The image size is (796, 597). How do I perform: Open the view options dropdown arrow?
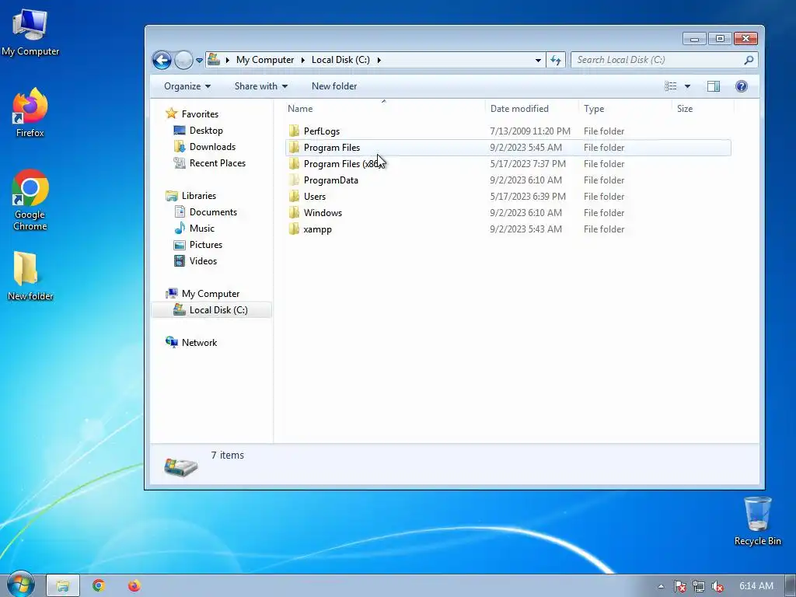click(x=687, y=86)
